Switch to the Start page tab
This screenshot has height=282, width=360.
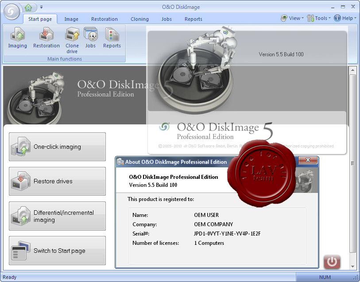click(x=40, y=19)
